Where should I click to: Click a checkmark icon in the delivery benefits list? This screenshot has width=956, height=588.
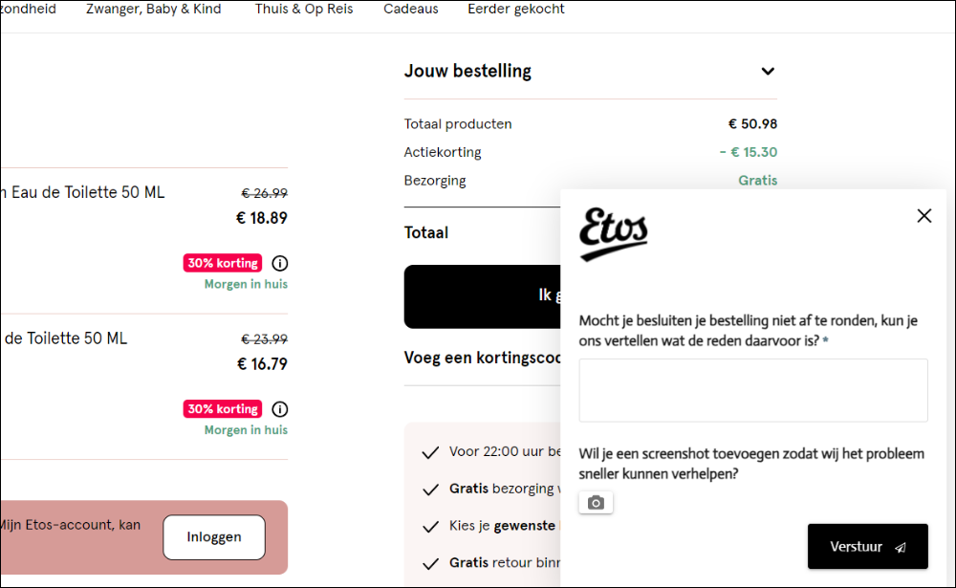tap(430, 450)
